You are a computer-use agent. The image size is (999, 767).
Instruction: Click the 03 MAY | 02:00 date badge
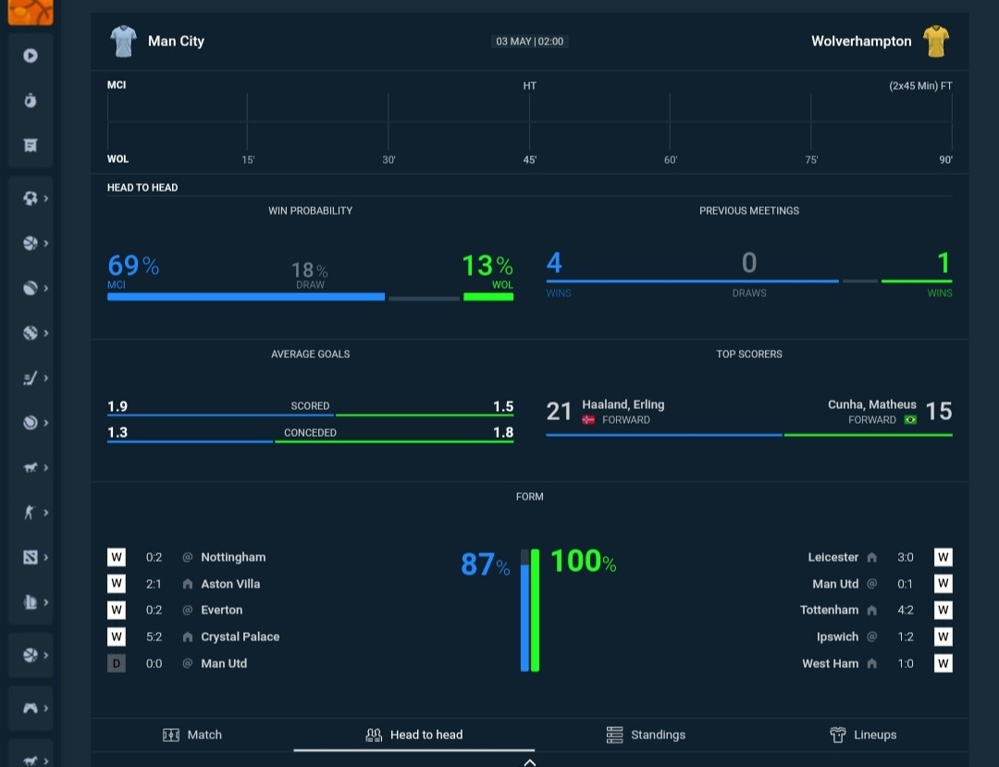tap(529, 42)
